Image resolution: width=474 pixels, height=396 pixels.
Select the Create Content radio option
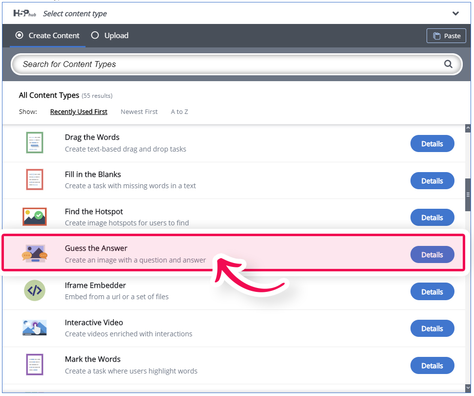coord(47,35)
